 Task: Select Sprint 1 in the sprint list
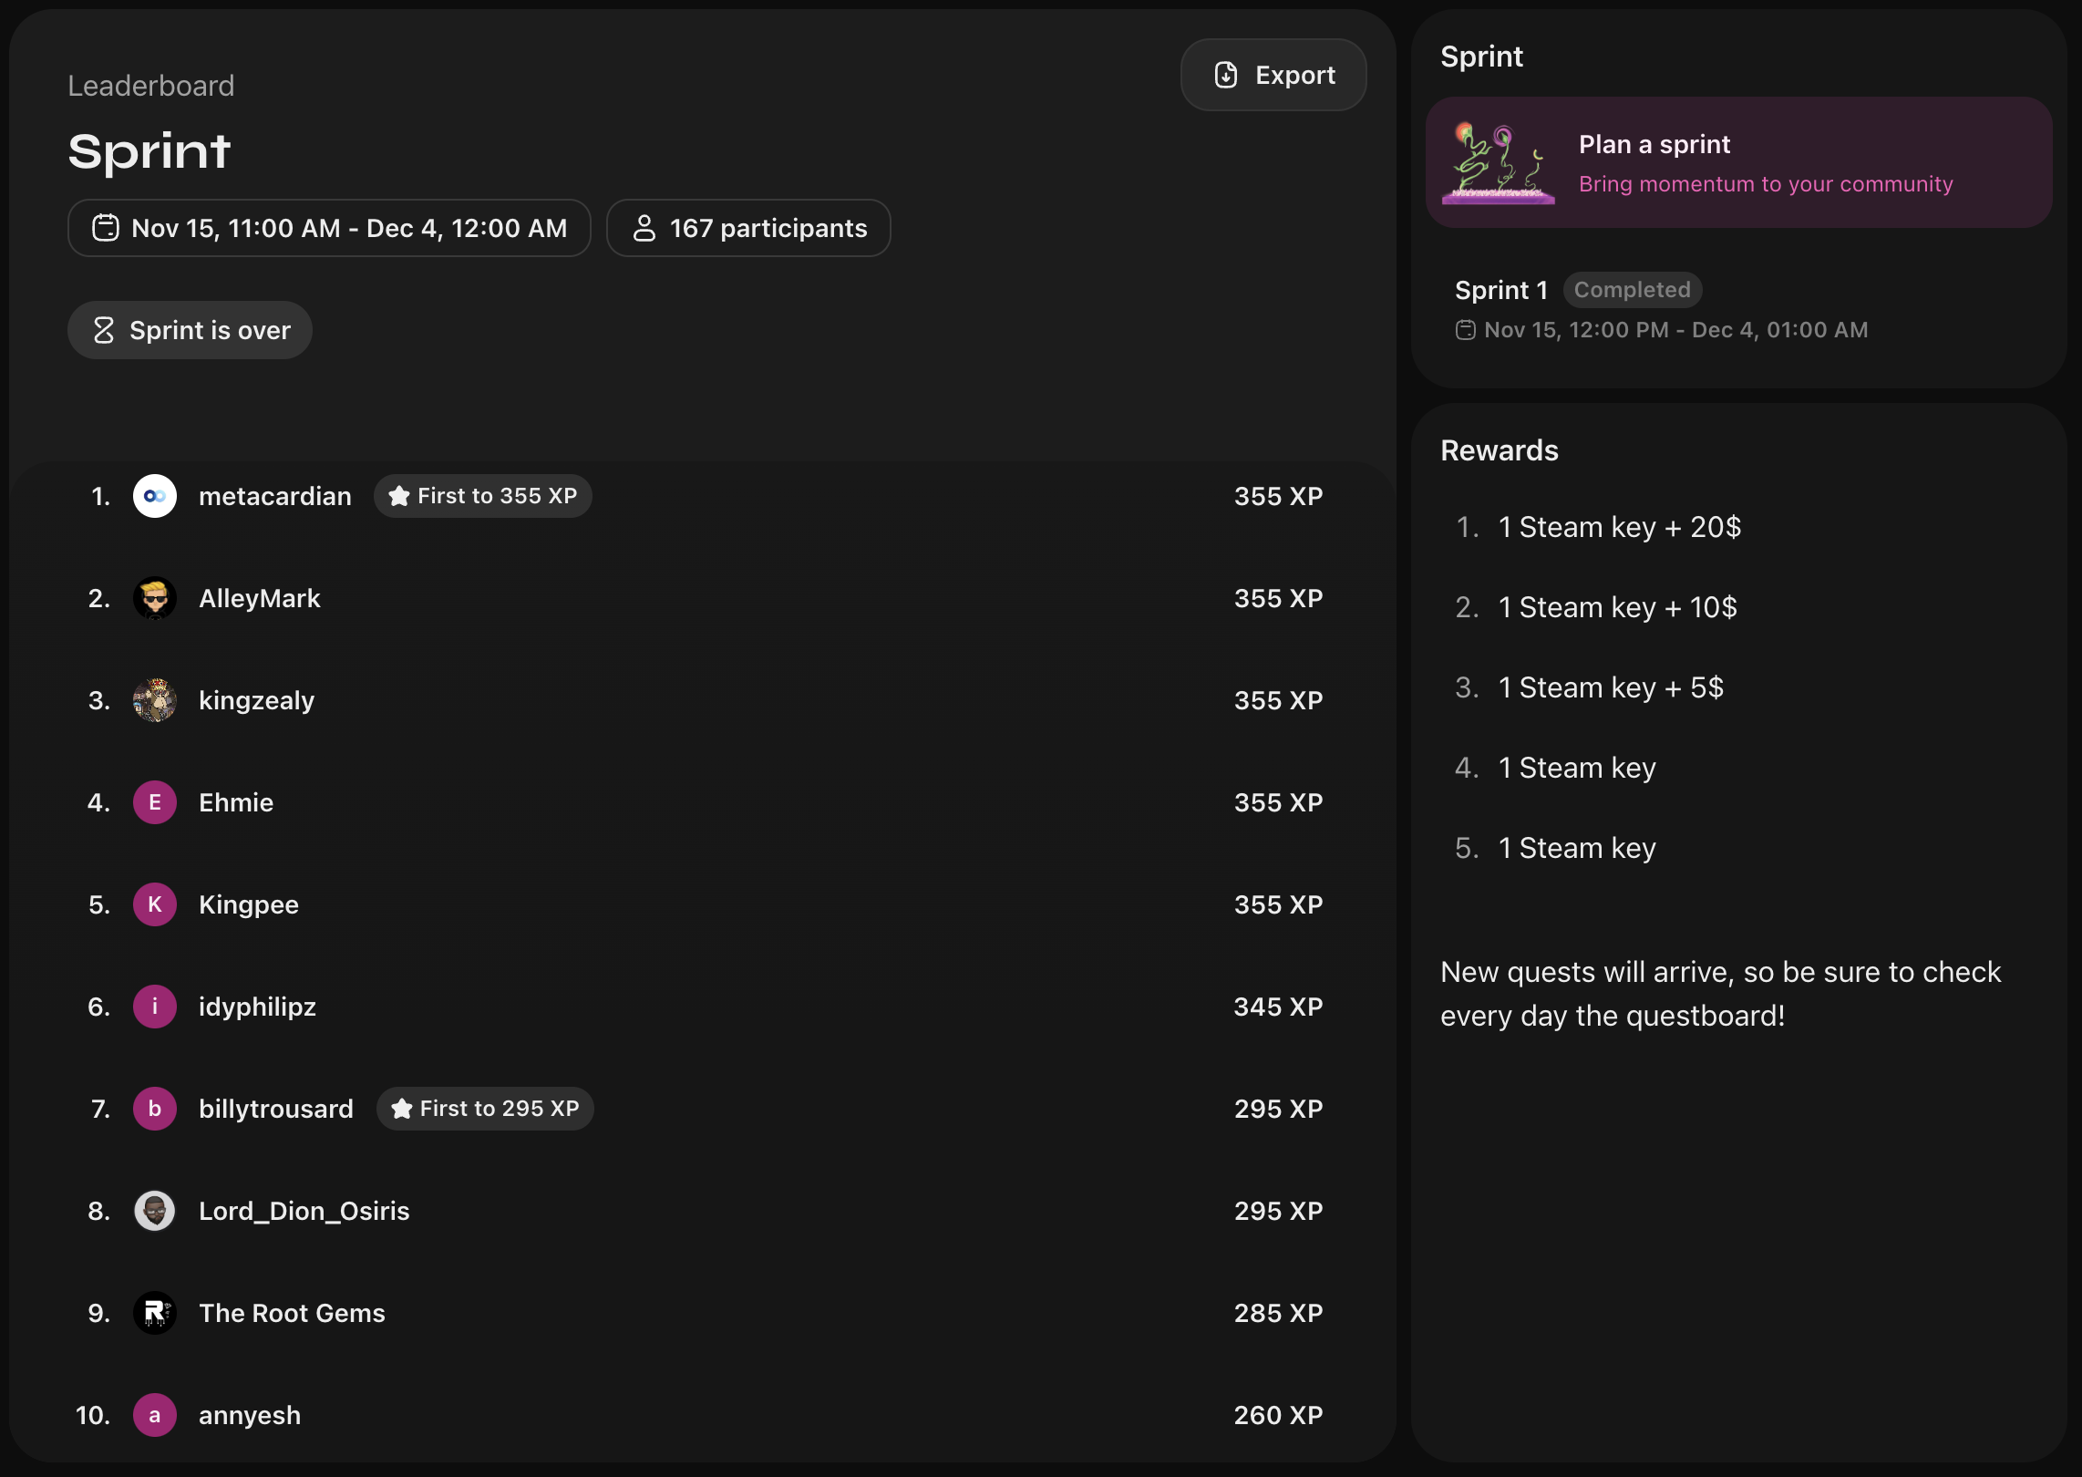click(1500, 290)
